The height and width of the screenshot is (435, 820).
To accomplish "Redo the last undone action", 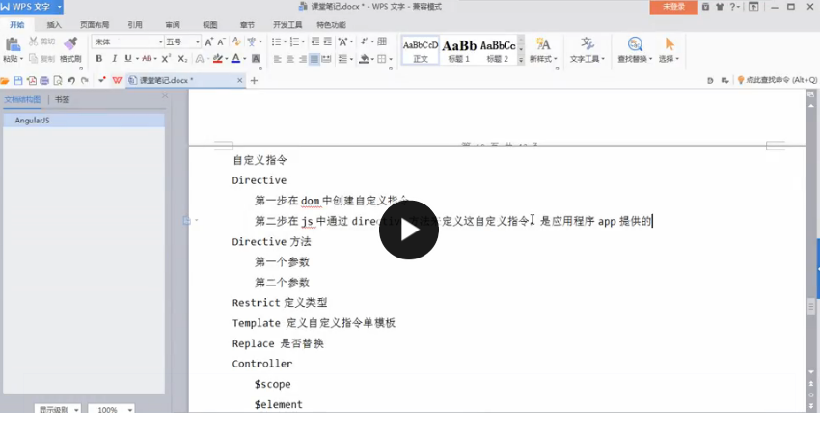I will click(x=84, y=80).
